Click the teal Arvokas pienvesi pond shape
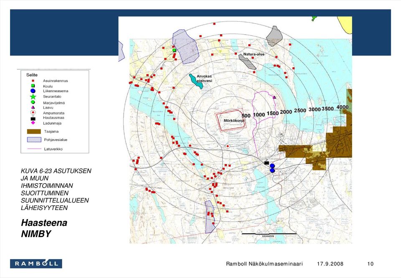 (196, 81)
